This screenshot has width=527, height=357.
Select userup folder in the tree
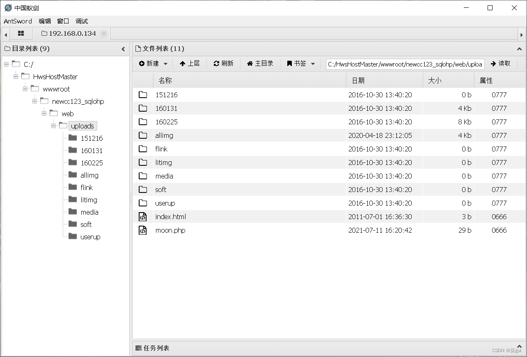point(90,237)
